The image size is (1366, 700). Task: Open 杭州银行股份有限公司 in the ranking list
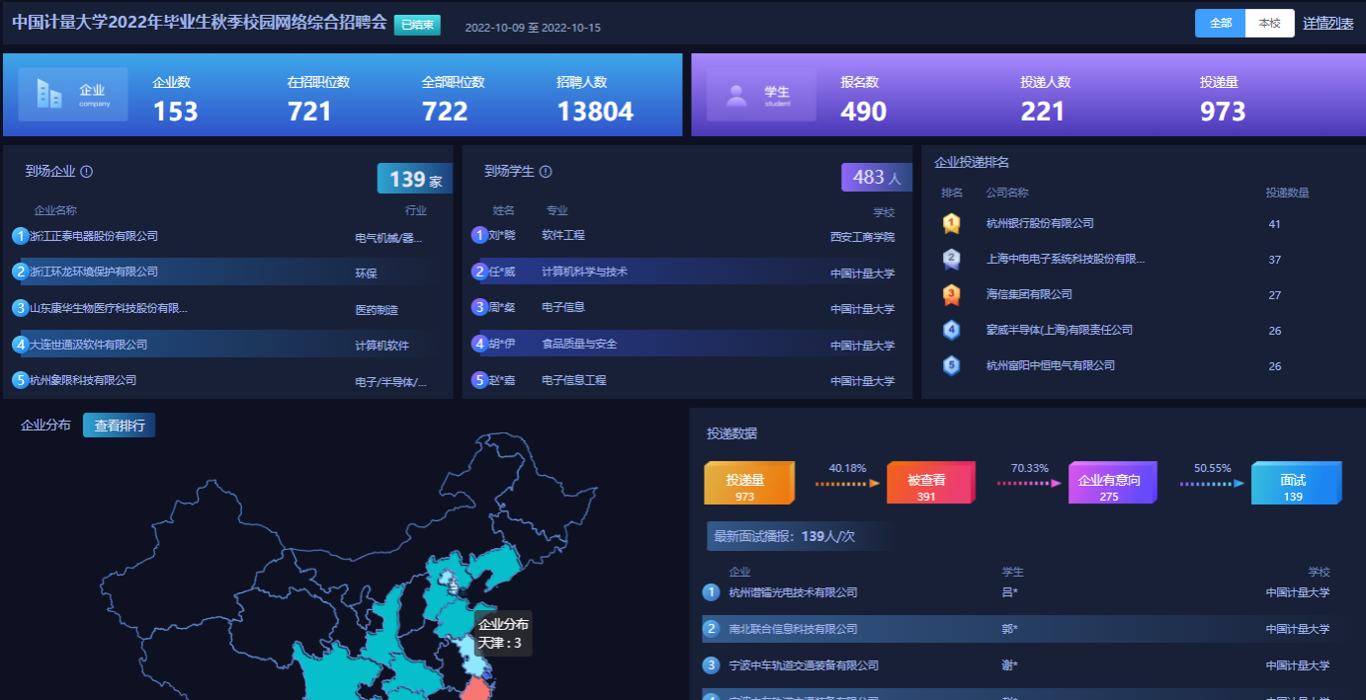click(x=1040, y=224)
